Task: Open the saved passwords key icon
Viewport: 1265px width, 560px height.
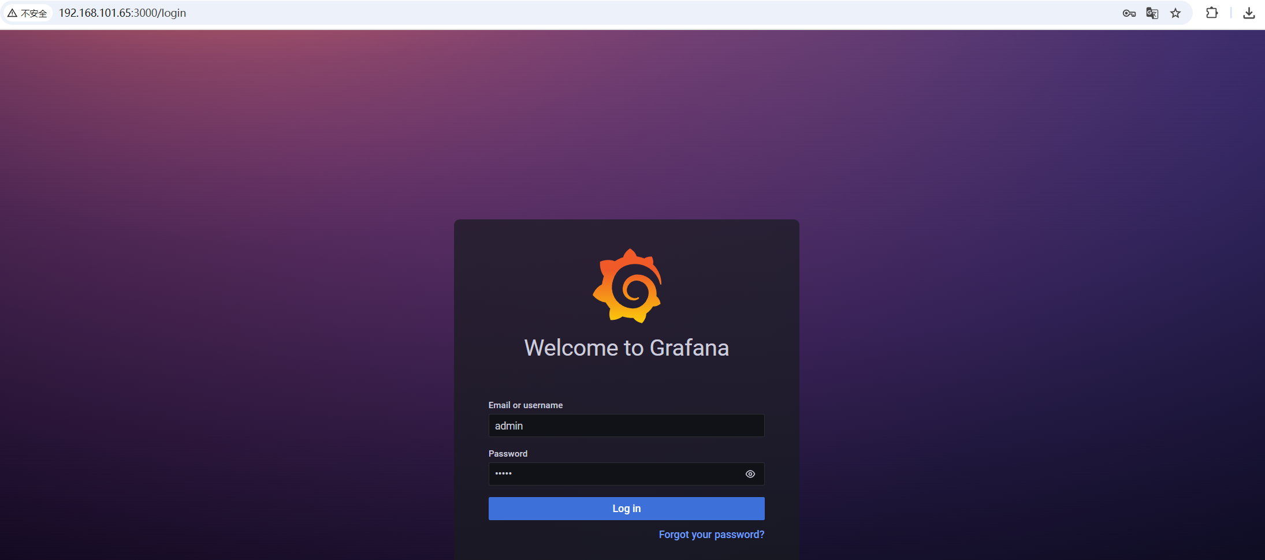Action: (x=1129, y=13)
